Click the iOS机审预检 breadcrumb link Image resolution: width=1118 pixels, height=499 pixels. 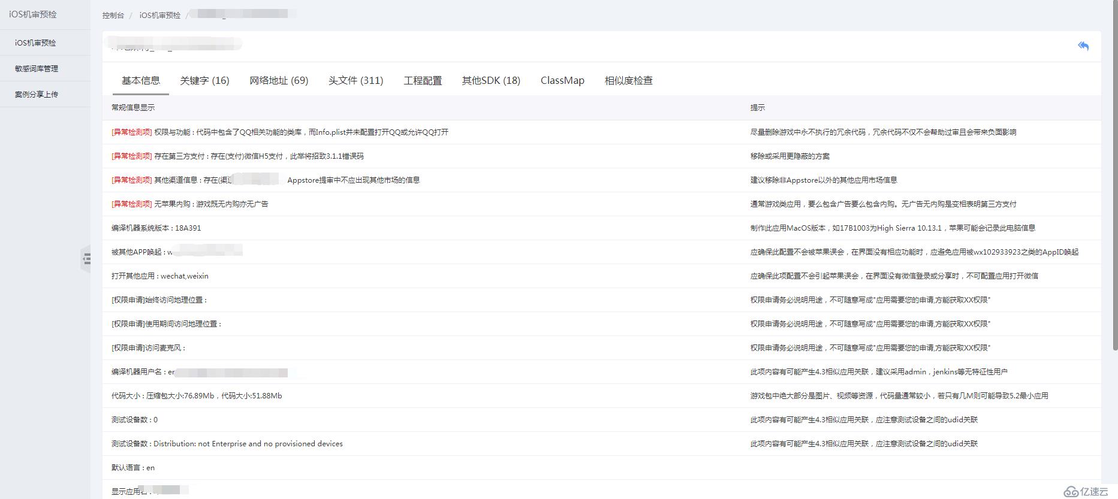click(x=160, y=16)
